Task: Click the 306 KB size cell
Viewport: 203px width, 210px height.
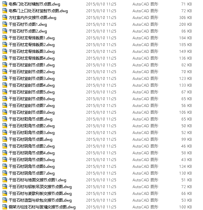Action: click(186, 18)
